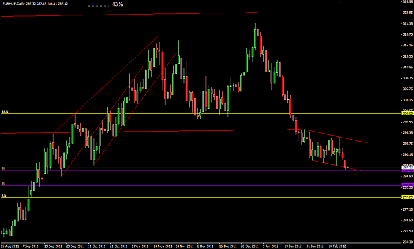
Task: Click the 292.75 price scale value
Action: (408, 144)
